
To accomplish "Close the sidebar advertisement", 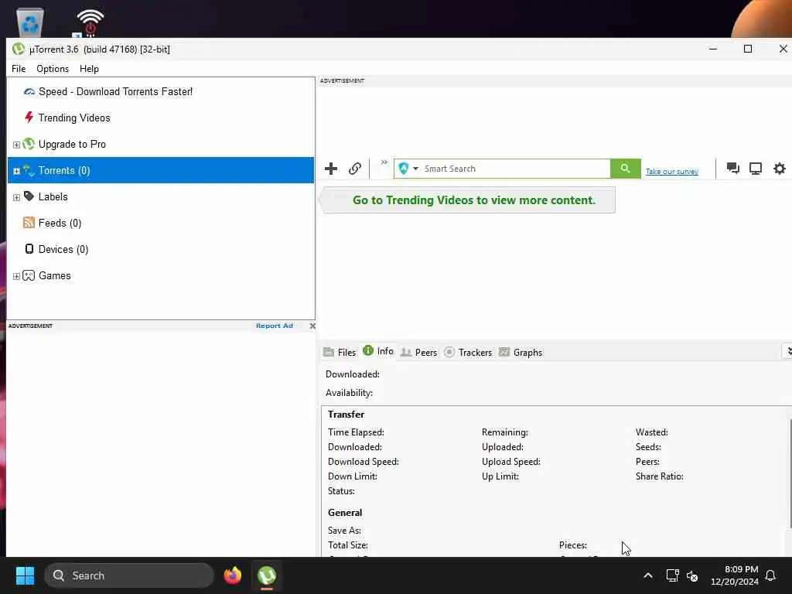I will pos(312,326).
